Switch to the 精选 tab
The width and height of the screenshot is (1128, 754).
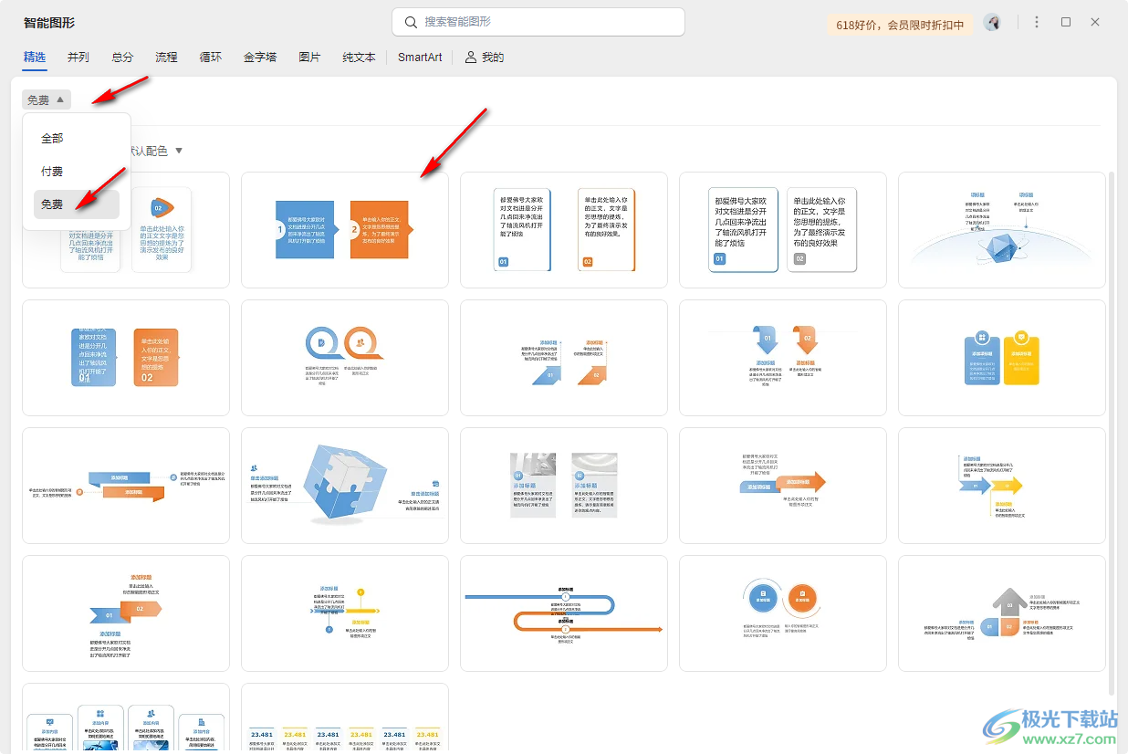point(35,57)
